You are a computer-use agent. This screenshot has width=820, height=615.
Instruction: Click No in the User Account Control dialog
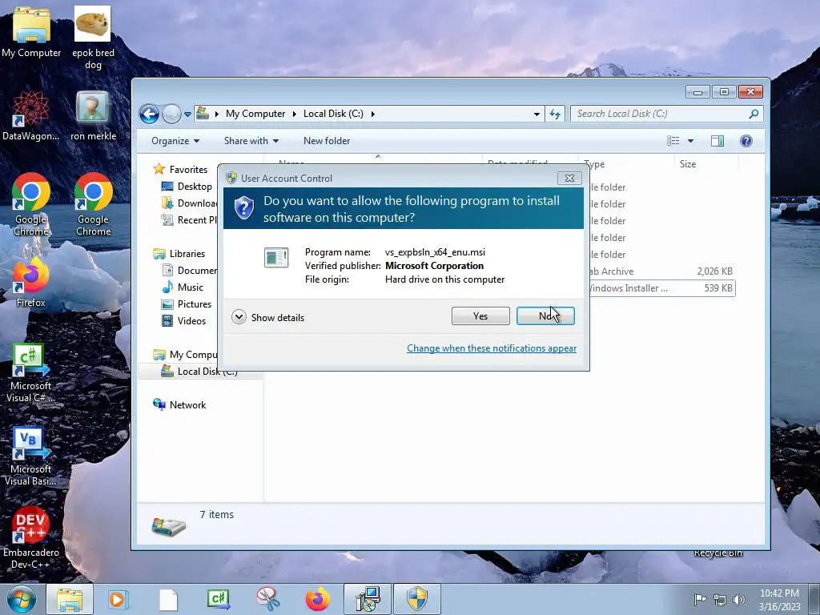[x=545, y=316]
